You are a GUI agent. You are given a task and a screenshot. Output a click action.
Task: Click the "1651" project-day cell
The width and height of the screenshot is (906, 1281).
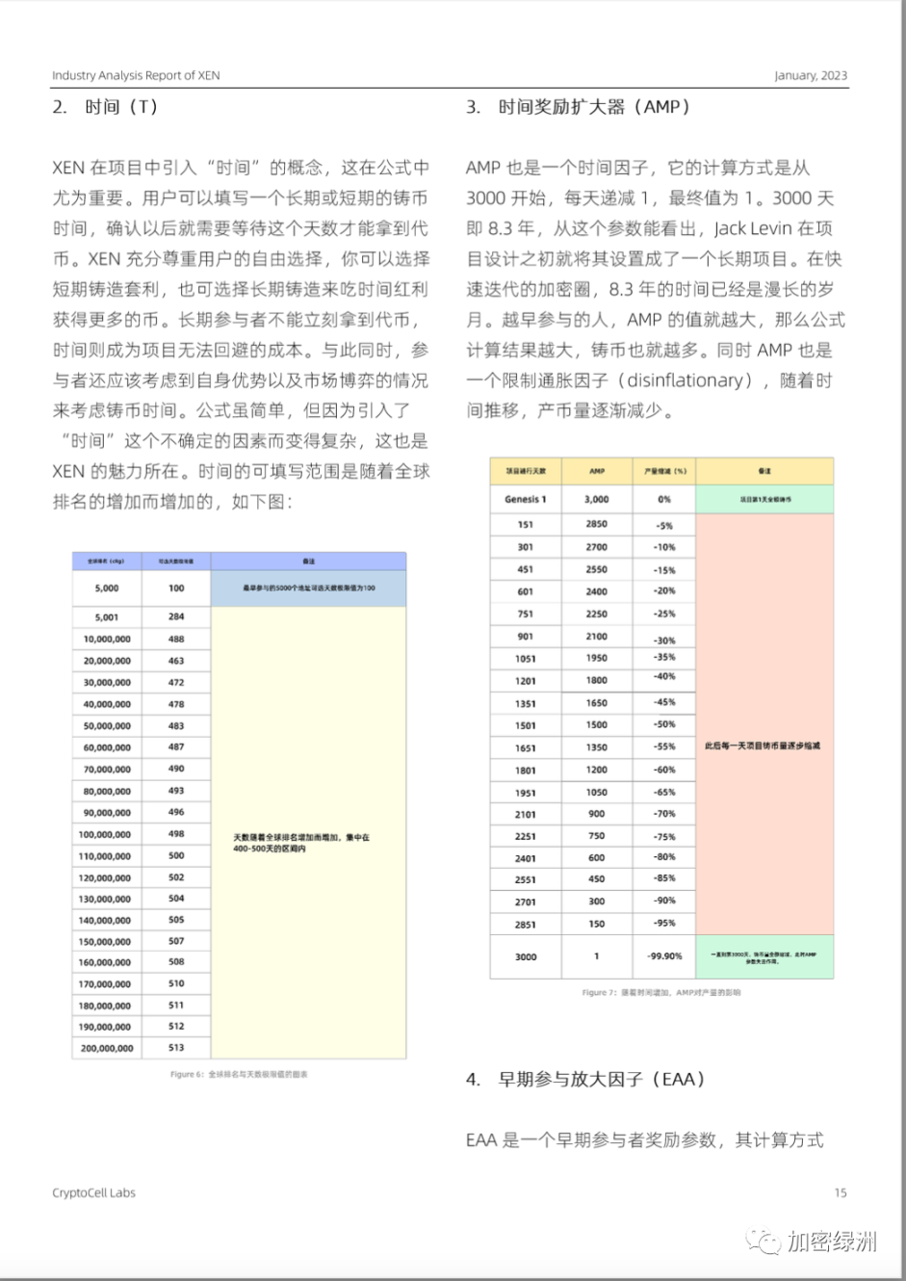pos(526,747)
